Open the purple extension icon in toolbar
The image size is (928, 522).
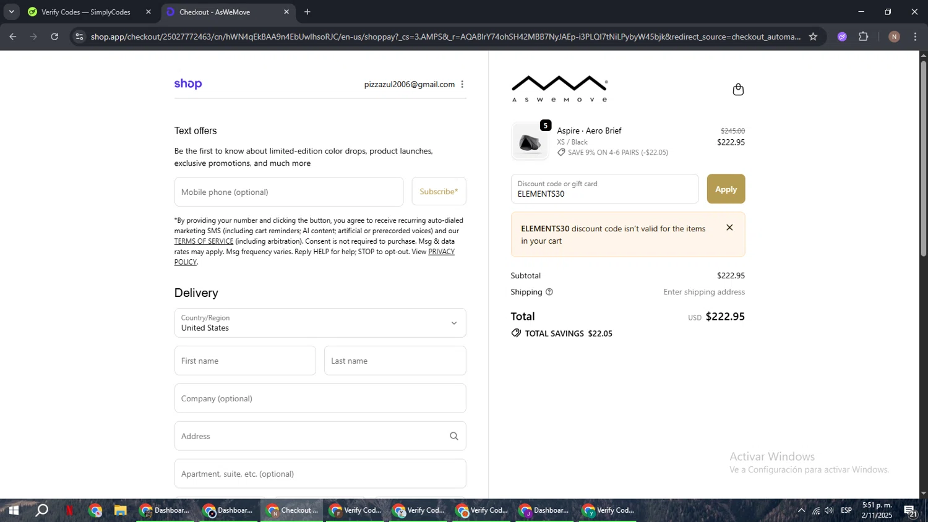(x=842, y=36)
